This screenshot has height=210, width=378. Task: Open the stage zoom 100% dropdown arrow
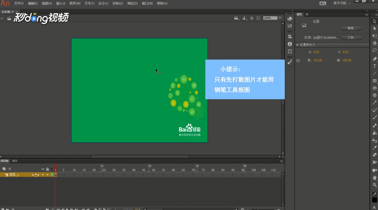point(280,18)
